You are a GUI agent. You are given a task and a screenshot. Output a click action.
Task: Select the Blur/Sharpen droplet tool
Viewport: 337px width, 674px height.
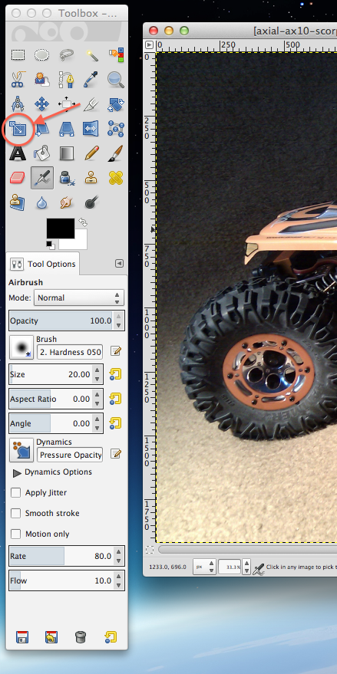pyautogui.click(x=41, y=202)
